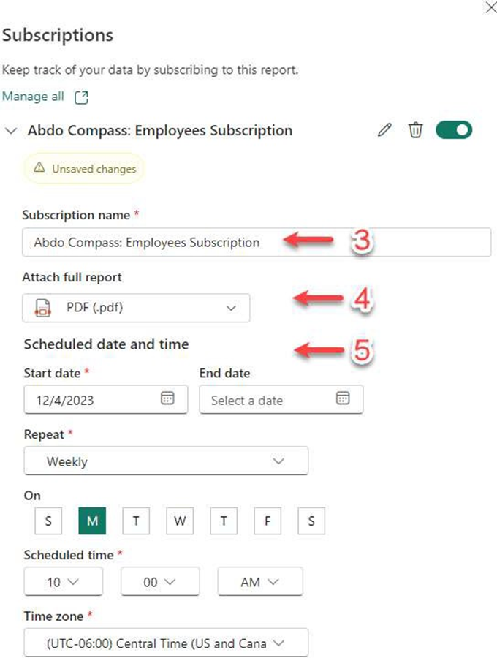Close the Subscriptions pane with X
Screen dimensions: 497x658
pos(489,7)
